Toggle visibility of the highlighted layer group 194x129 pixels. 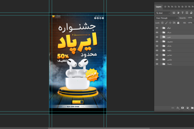point(157,37)
